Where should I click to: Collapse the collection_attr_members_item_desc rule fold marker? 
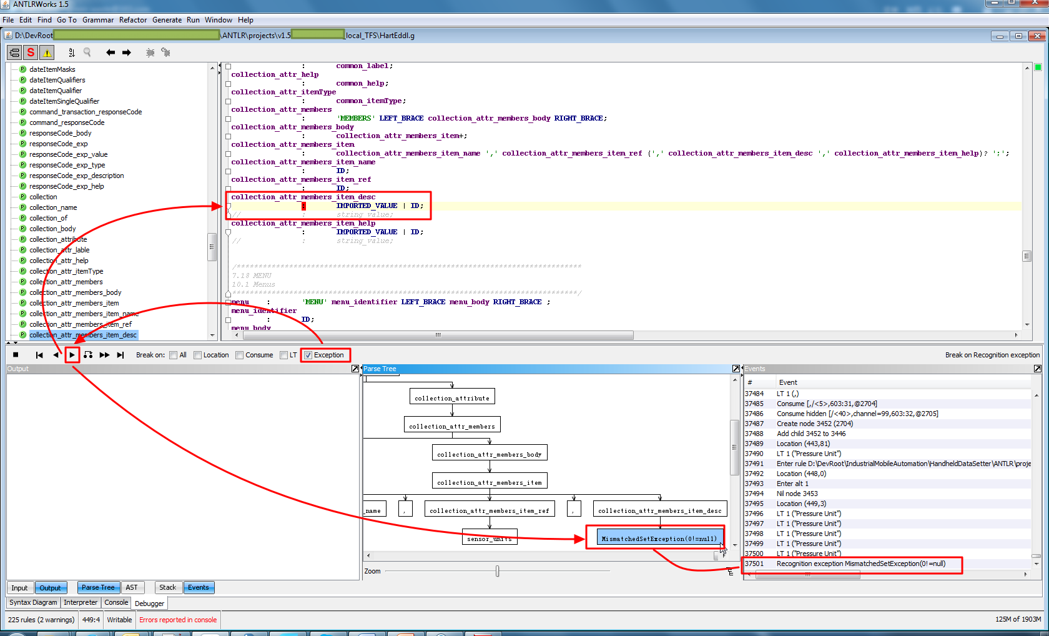coord(229,206)
